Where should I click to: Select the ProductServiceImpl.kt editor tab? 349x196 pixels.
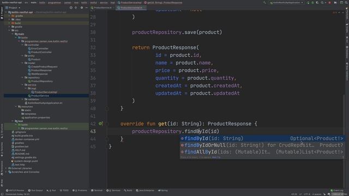point(131,8)
